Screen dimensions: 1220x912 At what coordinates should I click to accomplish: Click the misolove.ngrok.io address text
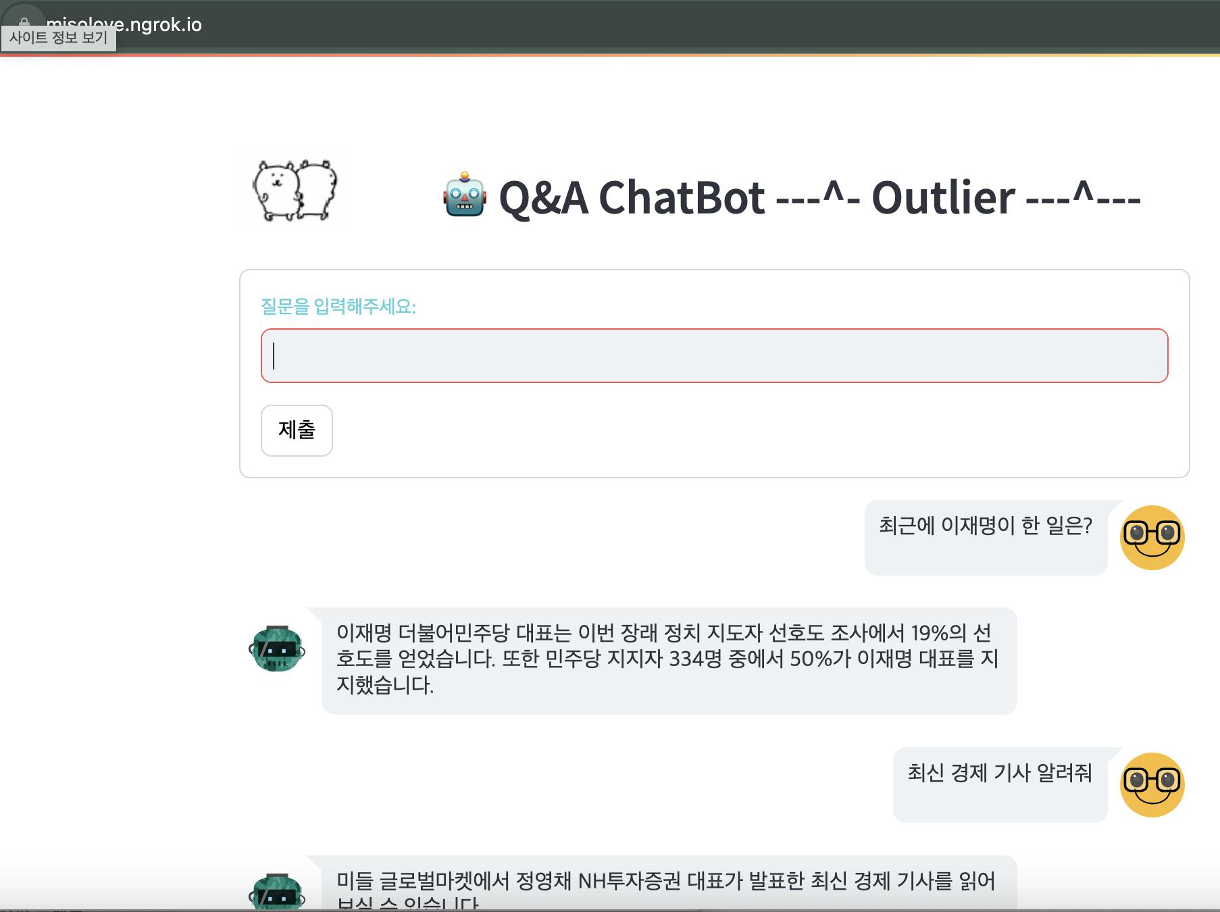(x=124, y=25)
